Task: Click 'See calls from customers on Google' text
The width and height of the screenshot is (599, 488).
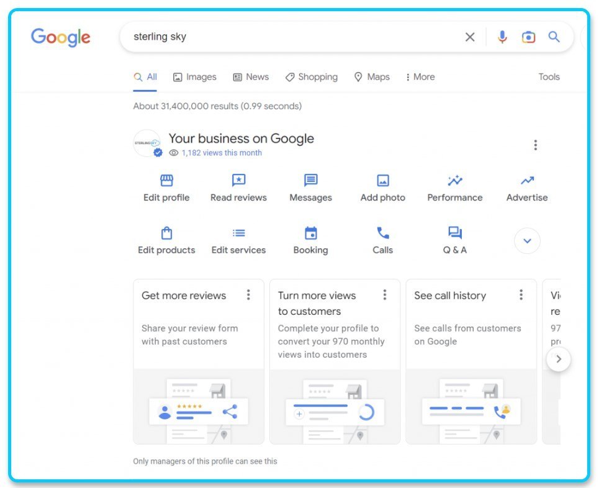Action: tap(467, 335)
